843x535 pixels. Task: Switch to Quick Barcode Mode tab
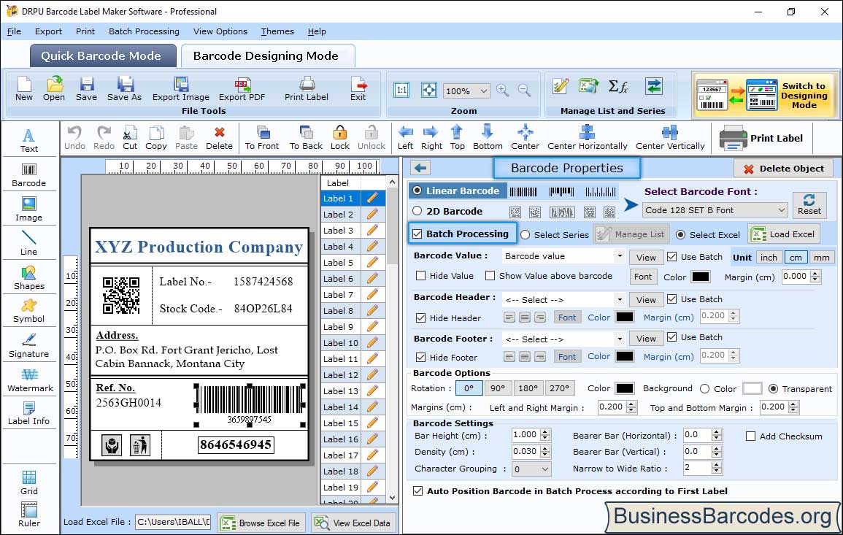point(103,56)
